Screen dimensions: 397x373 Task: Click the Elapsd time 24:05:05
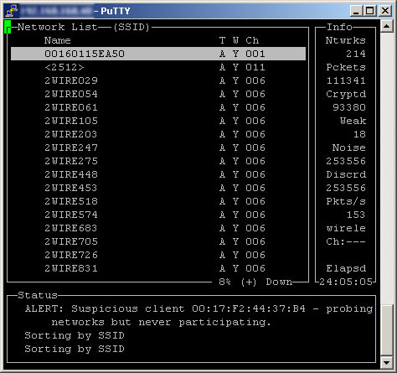(346, 282)
